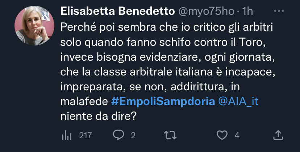
Task: Visit the mentioned @AIA_it account
Action: click(238, 102)
